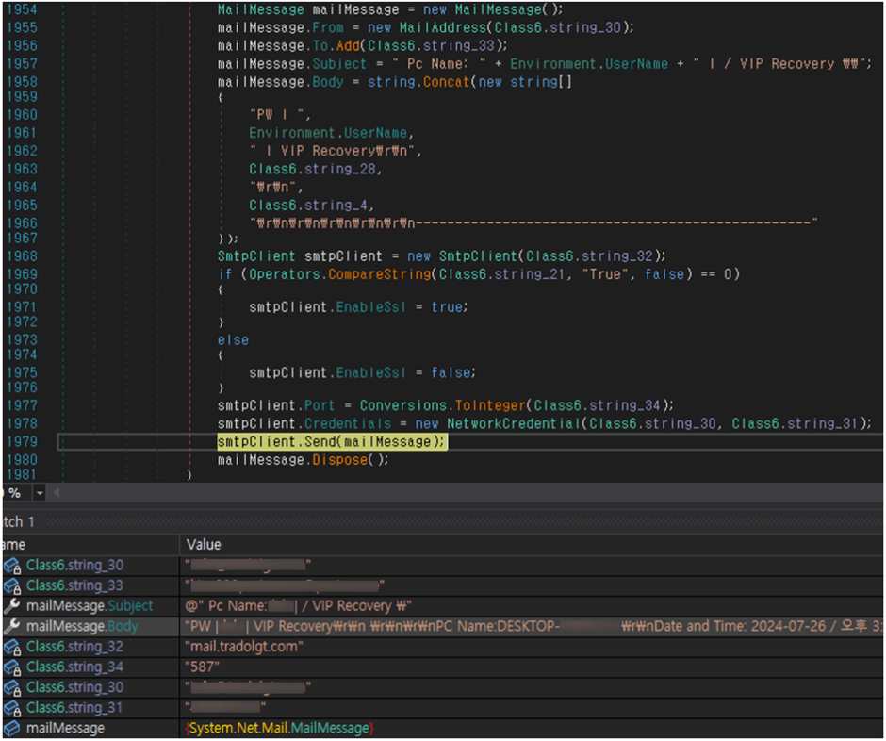Click the wrench icon beside mailMessage.Subject

coord(12,606)
